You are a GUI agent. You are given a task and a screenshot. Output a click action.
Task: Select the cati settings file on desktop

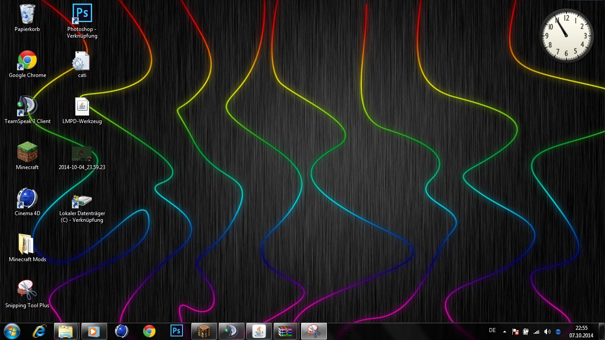click(x=82, y=61)
